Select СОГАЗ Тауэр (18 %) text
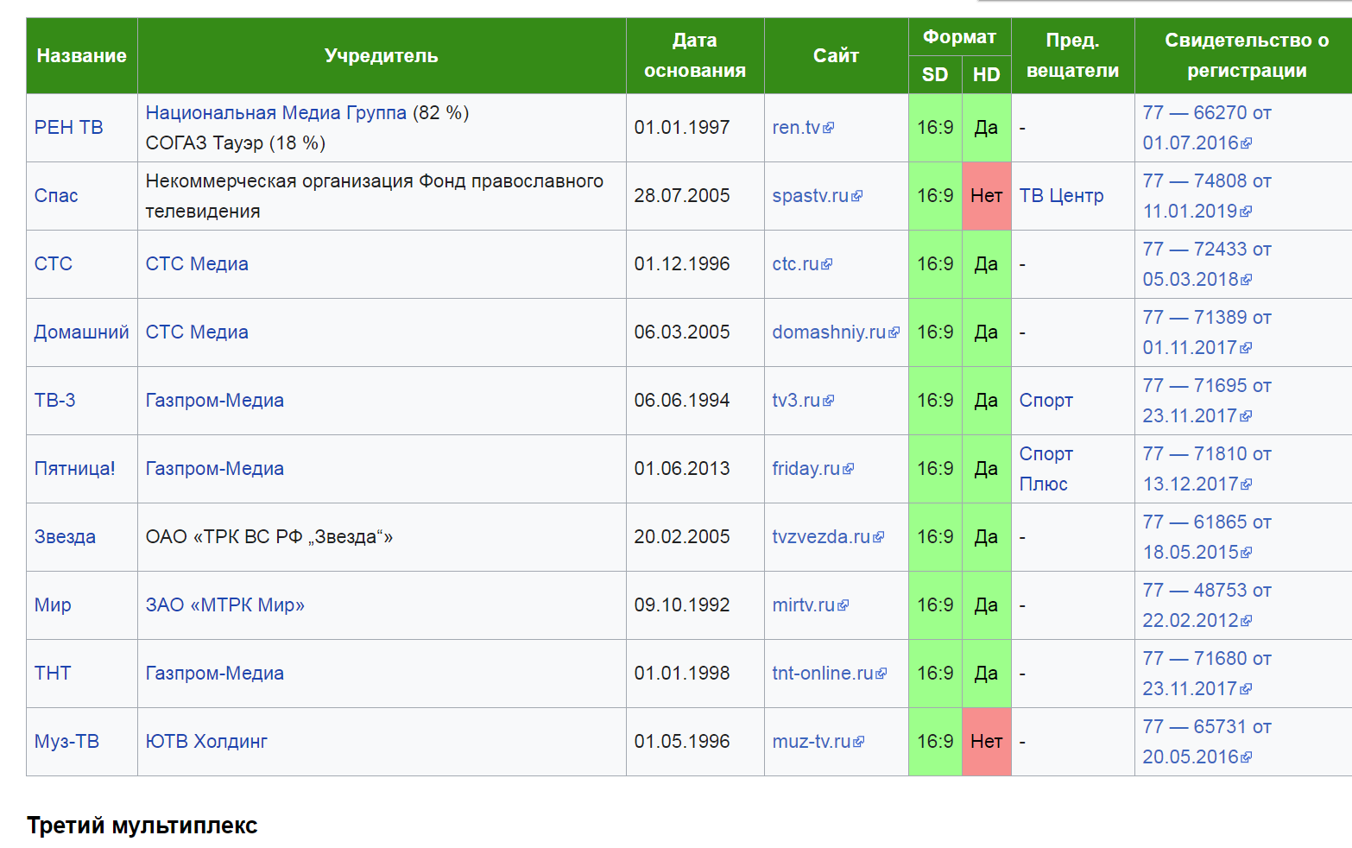The image size is (1352, 848). [236, 143]
